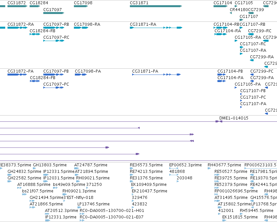Select the CG31872 gene arrow
The height and width of the screenshot is (222, 277).
click(17, 6)
